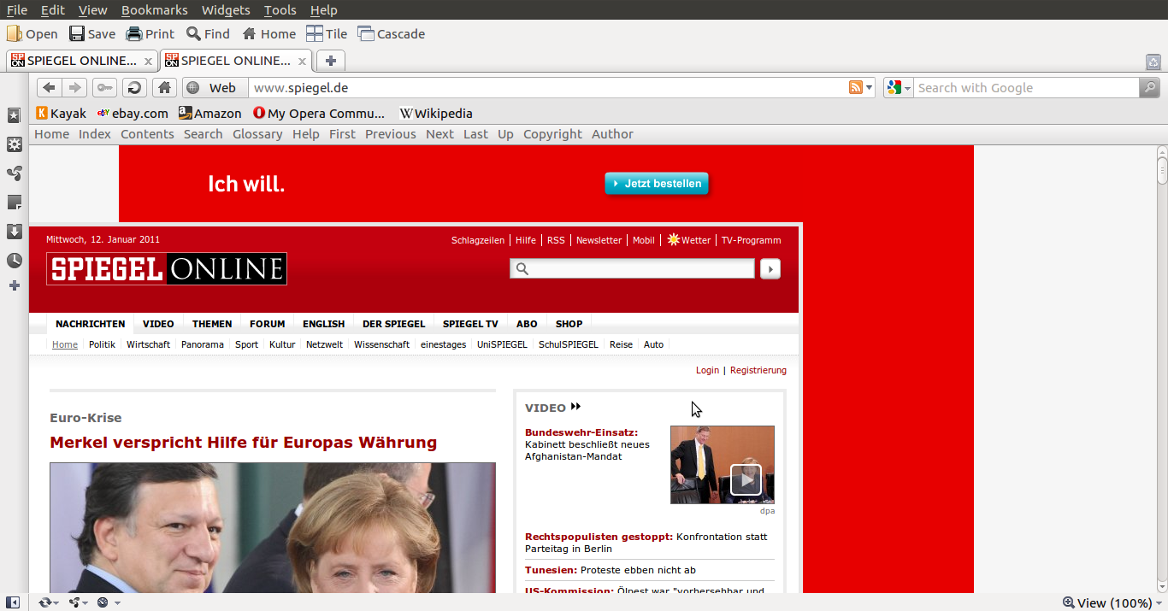Open the Downloads panel in sidebar

pos(14,232)
